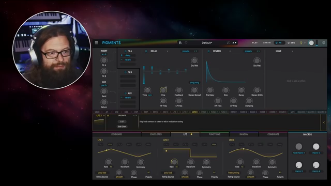Image resolution: width=331 pixels, height=186 pixels.
Task: Remove the LFO2 Rate modulation with X
Action: [x=136, y=116]
